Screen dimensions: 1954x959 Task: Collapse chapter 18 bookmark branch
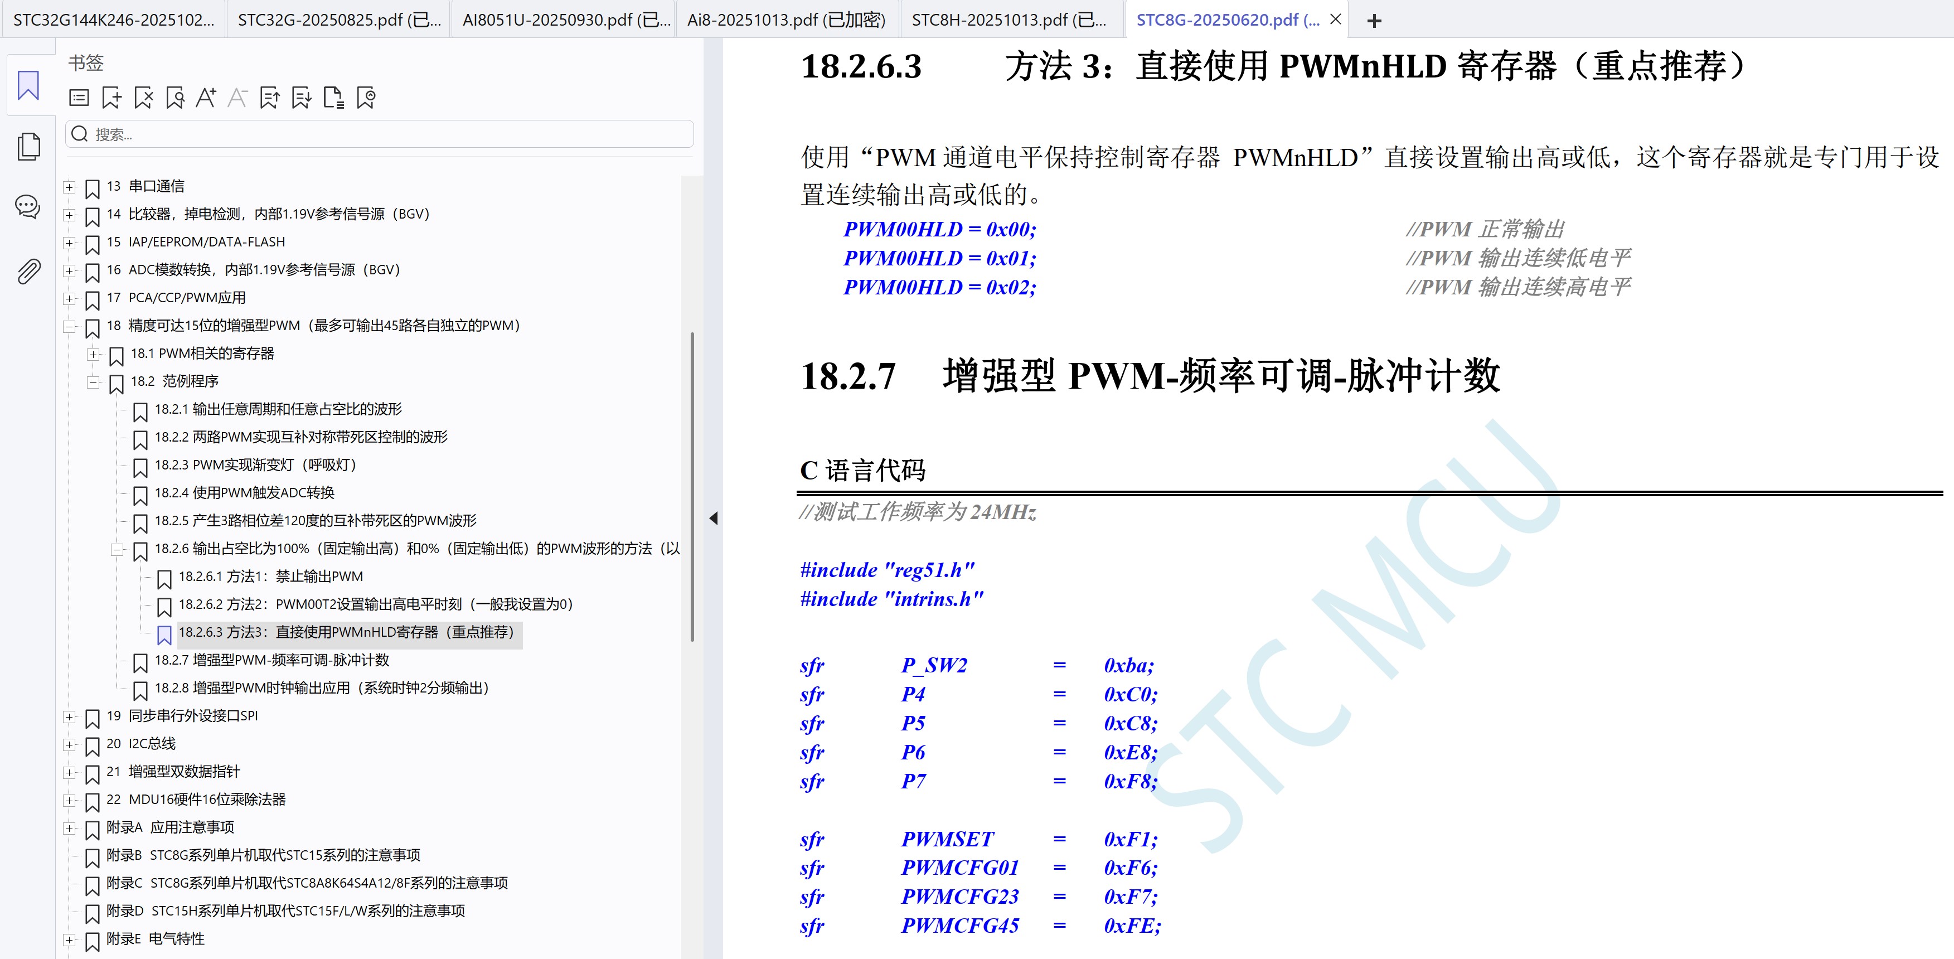[x=69, y=327]
